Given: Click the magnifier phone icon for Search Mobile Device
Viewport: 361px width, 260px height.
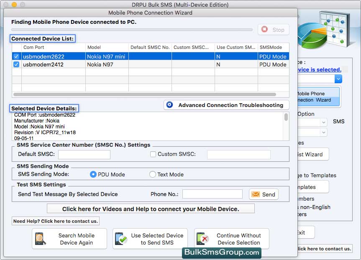Looking at the screenshot, I should pos(40,239).
